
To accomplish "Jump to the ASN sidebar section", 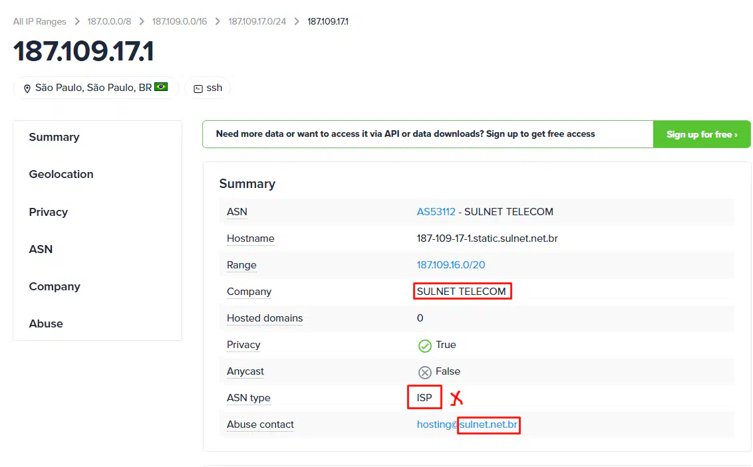I will coord(41,249).
